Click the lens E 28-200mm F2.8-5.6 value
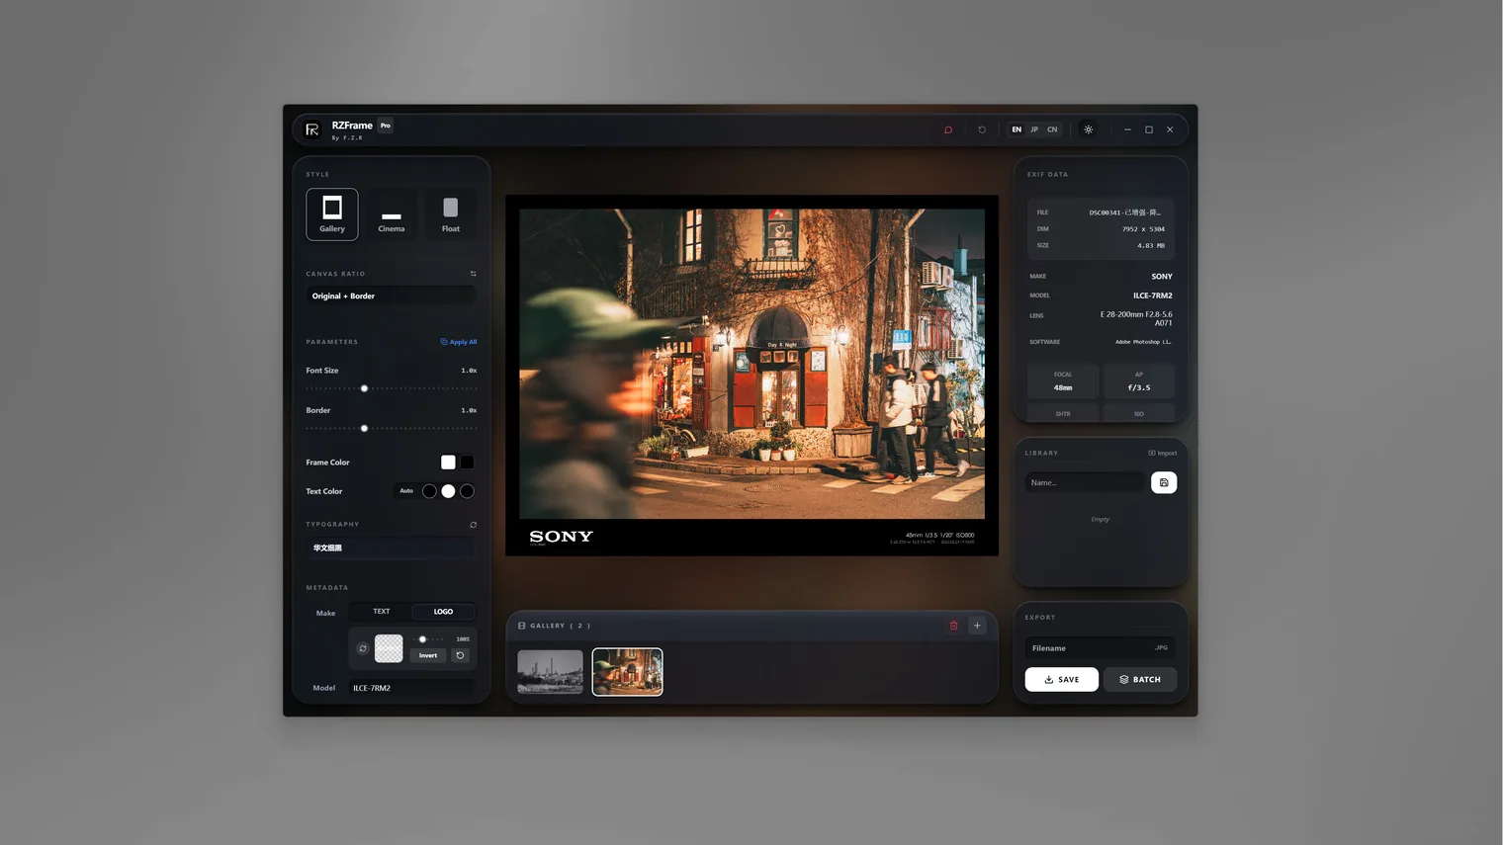The width and height of the screenshot is (1503, 845). click(x=1136, y=318)
